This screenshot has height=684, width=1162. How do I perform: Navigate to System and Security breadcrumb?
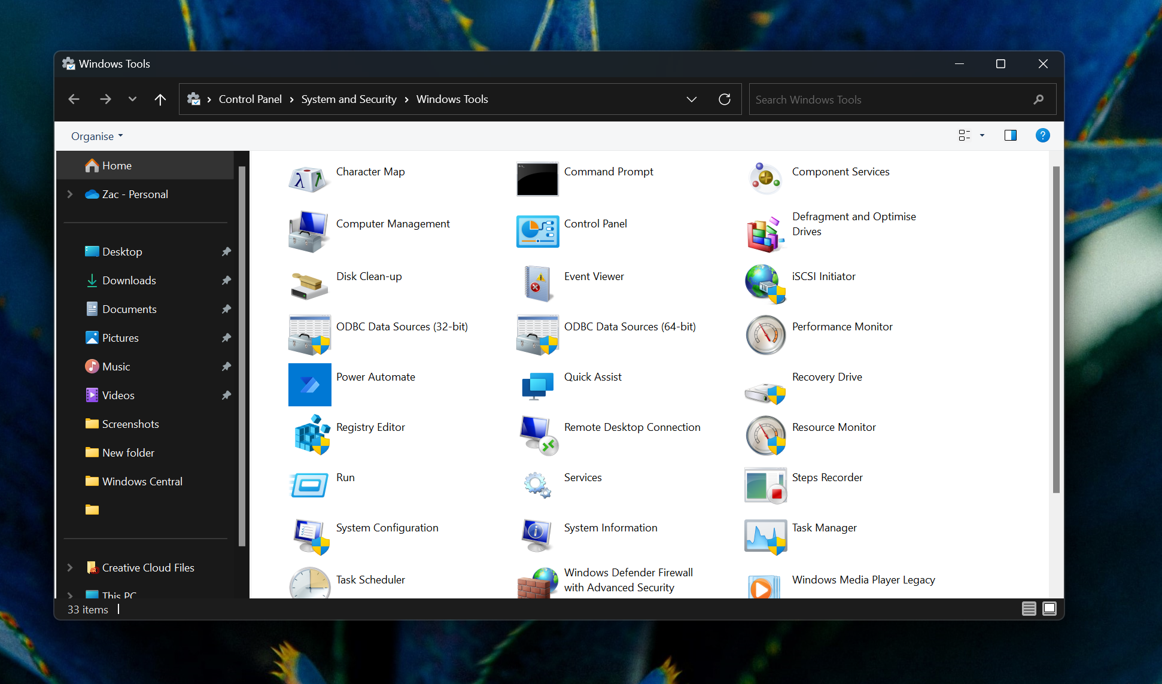pos(349,99)
